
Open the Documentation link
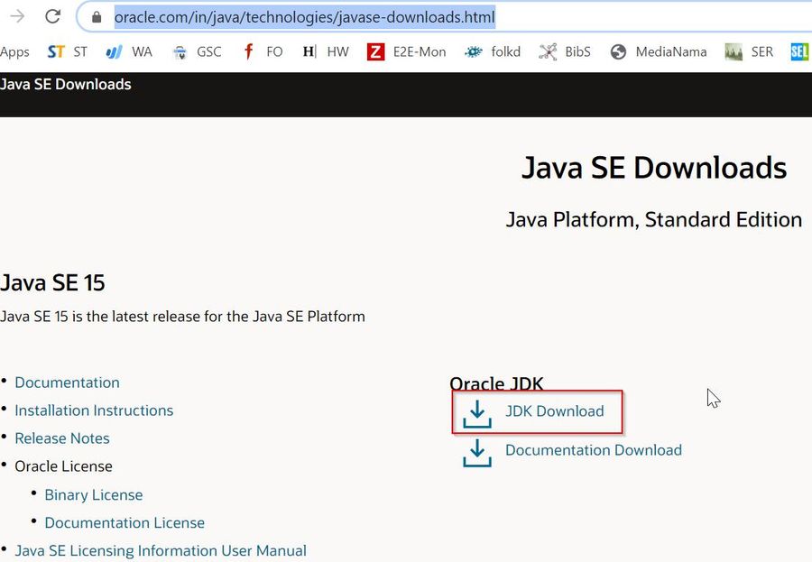(68, 382)
